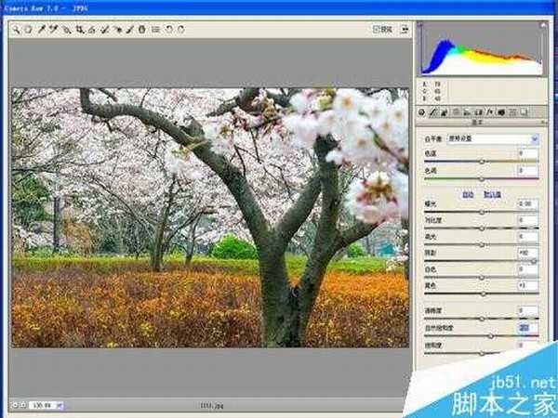Open the Basic panel tab icon
The height and width of the screenshot is (418, 558).
(422, 112)
